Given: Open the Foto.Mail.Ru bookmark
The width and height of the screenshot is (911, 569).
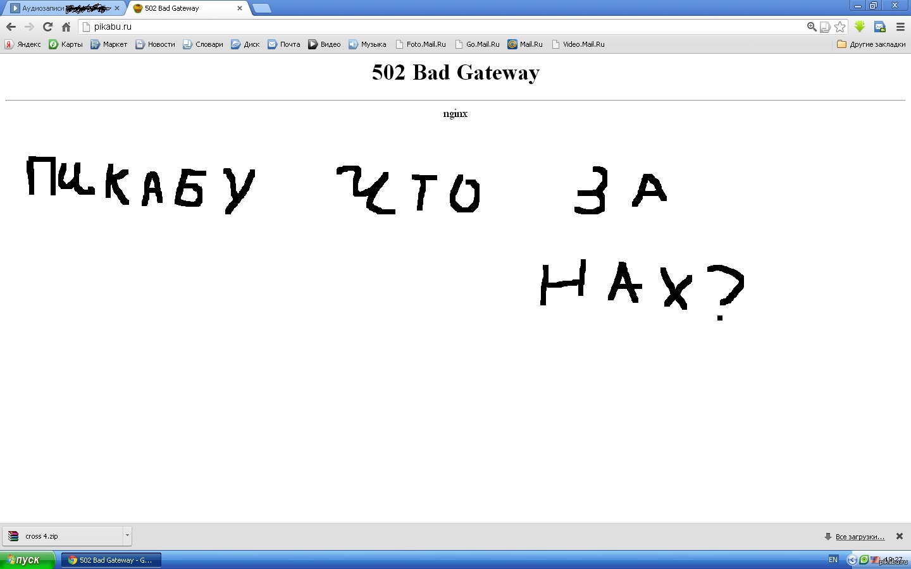Looking at the screenshot, I should [x=421, y=44].
